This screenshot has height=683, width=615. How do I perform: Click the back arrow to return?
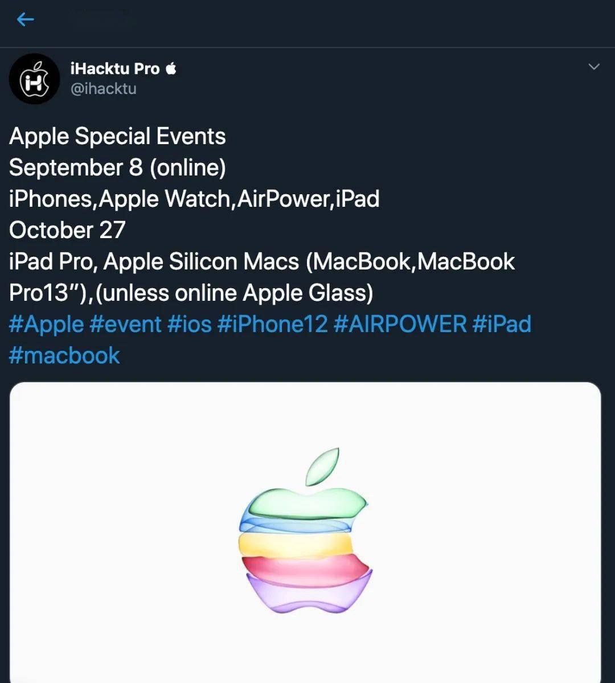[x=25, y=19]
